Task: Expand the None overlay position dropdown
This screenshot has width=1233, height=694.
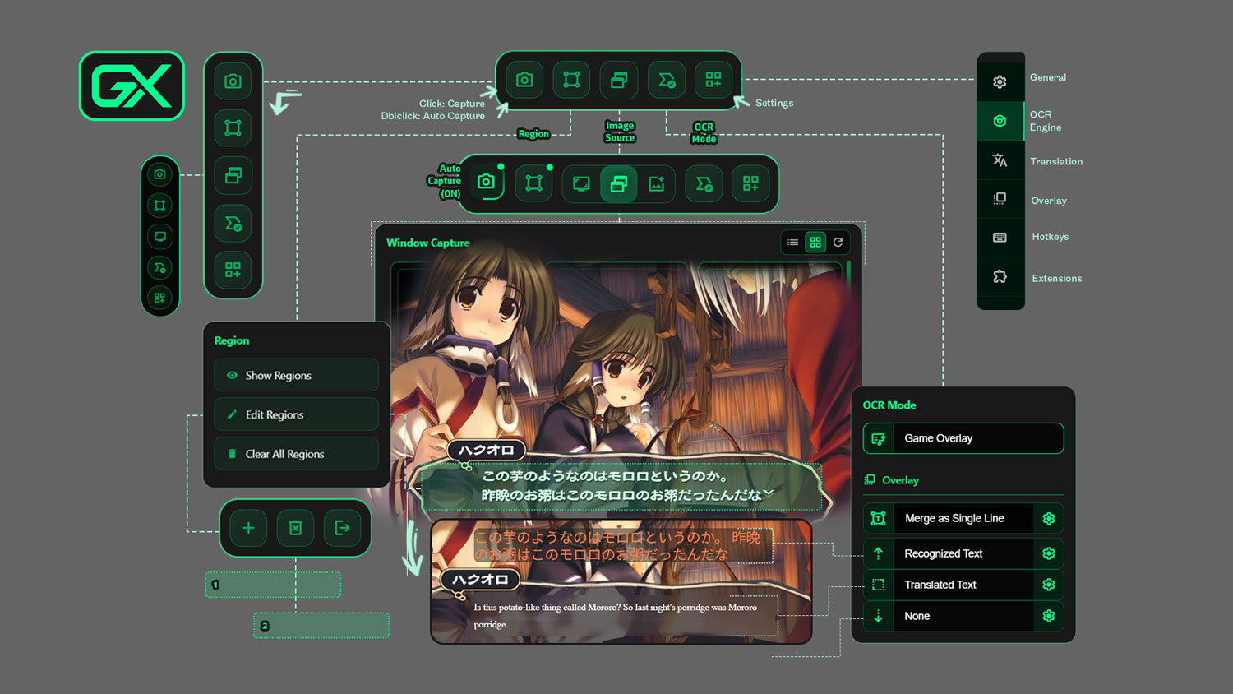Action: 962,616
